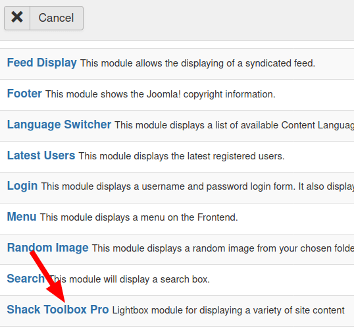The width and height of the screenshot is (354, 328).
Task: Pick the Random Image module
Action: 47,248
